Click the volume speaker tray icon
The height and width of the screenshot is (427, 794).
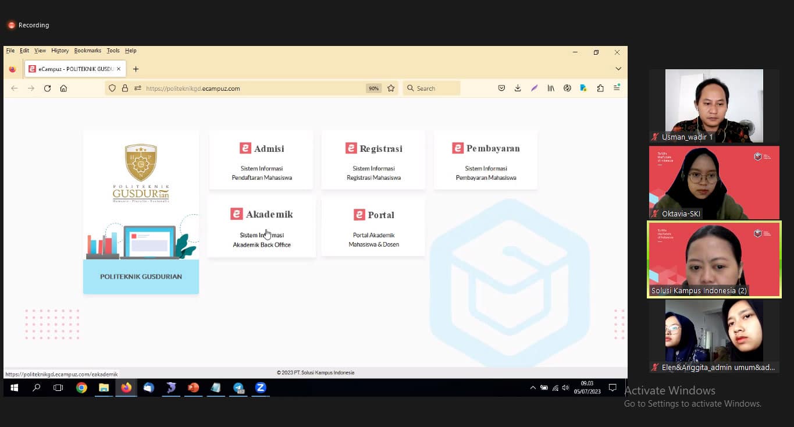pos(565,388)
